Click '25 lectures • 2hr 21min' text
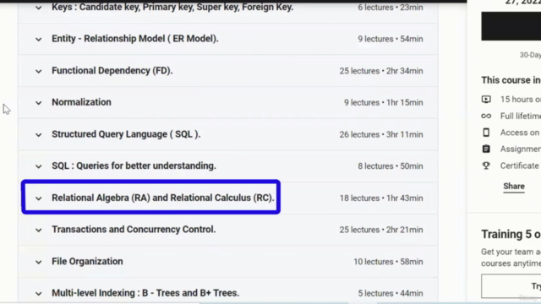The image size is (541, 304). pyautogui.click(x=381, y=230)
